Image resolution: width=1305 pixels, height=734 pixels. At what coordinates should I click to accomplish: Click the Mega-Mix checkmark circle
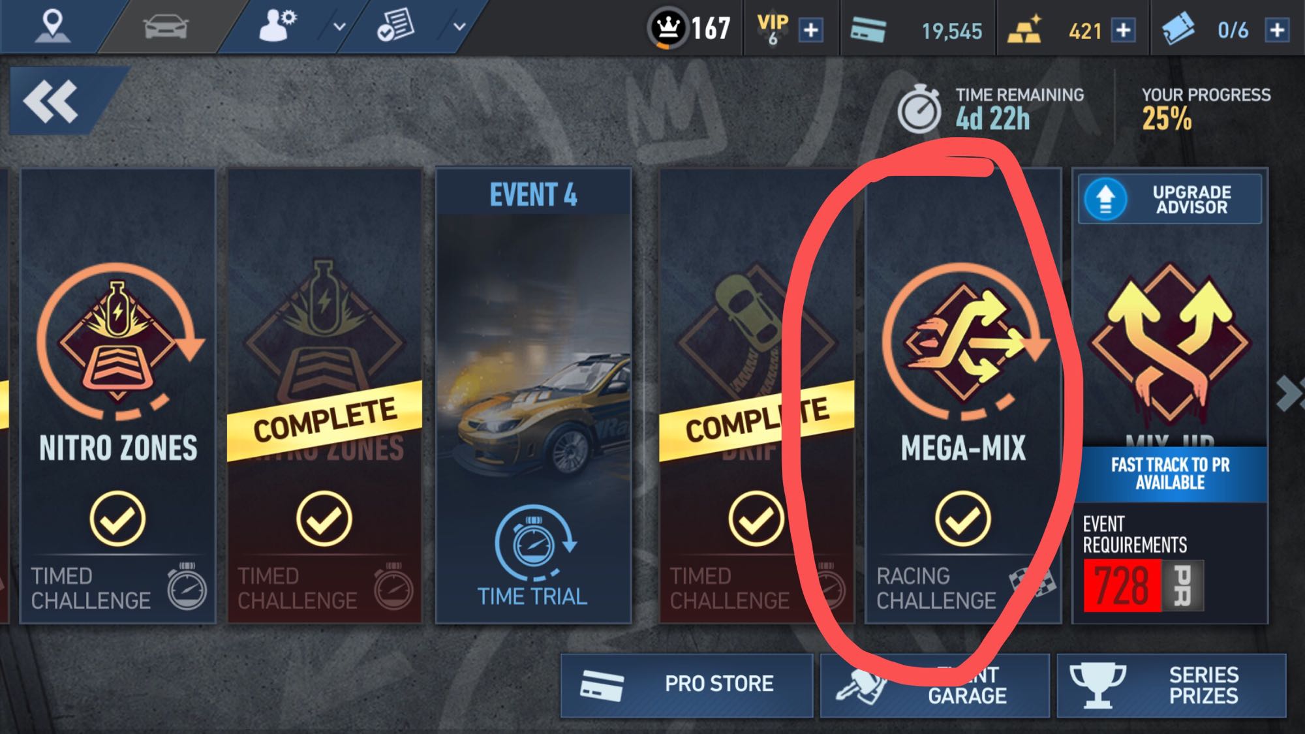[x=962, y=519]
